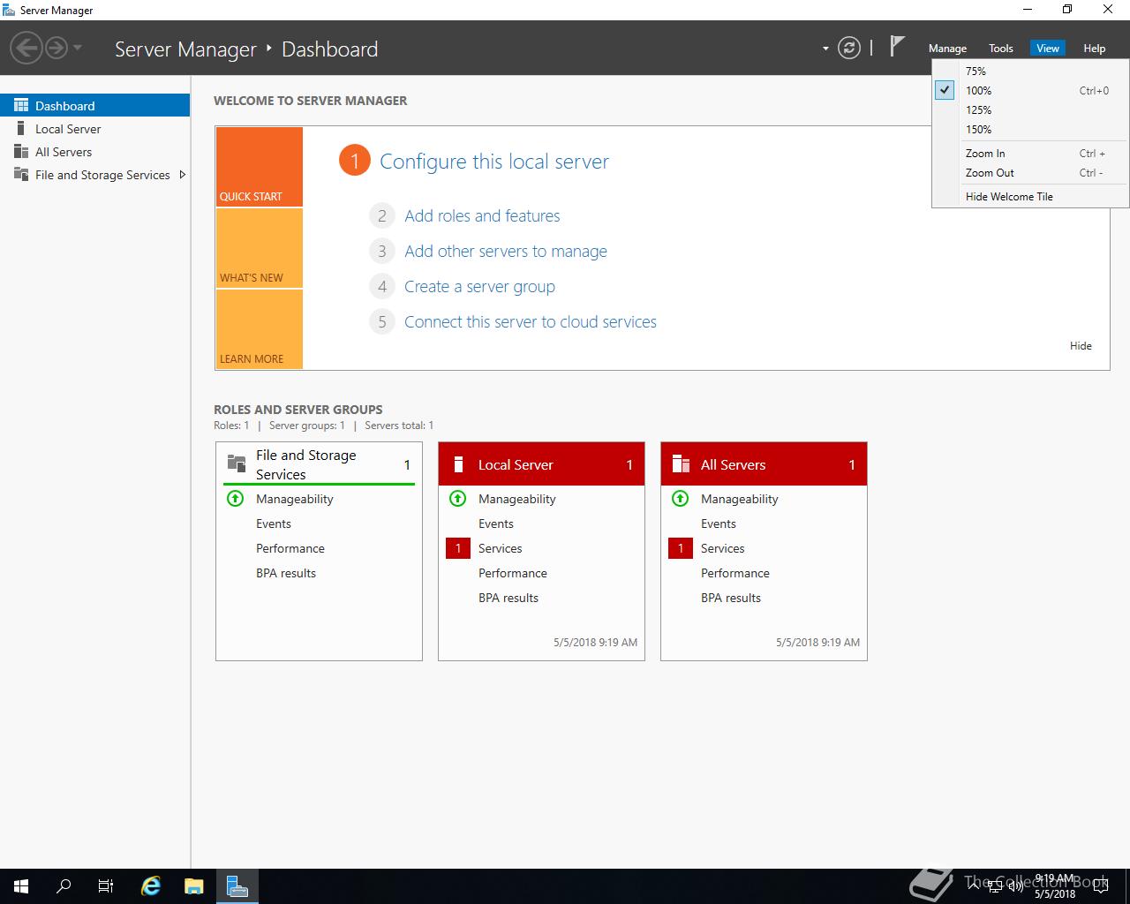Launch Internet Explorer from taskbar

[151, 886]
